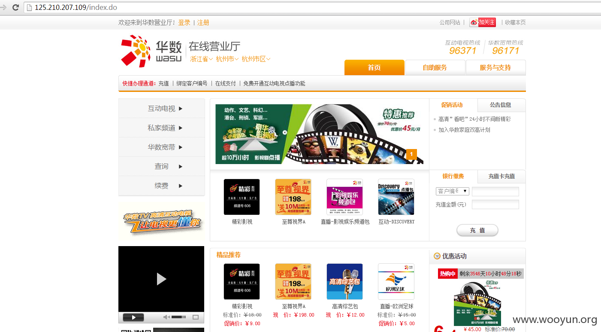Open the 精品推荐 精彩影视 thumbnail
The image size is (601, 332).
pyautogui.click(x=242, y=281)
